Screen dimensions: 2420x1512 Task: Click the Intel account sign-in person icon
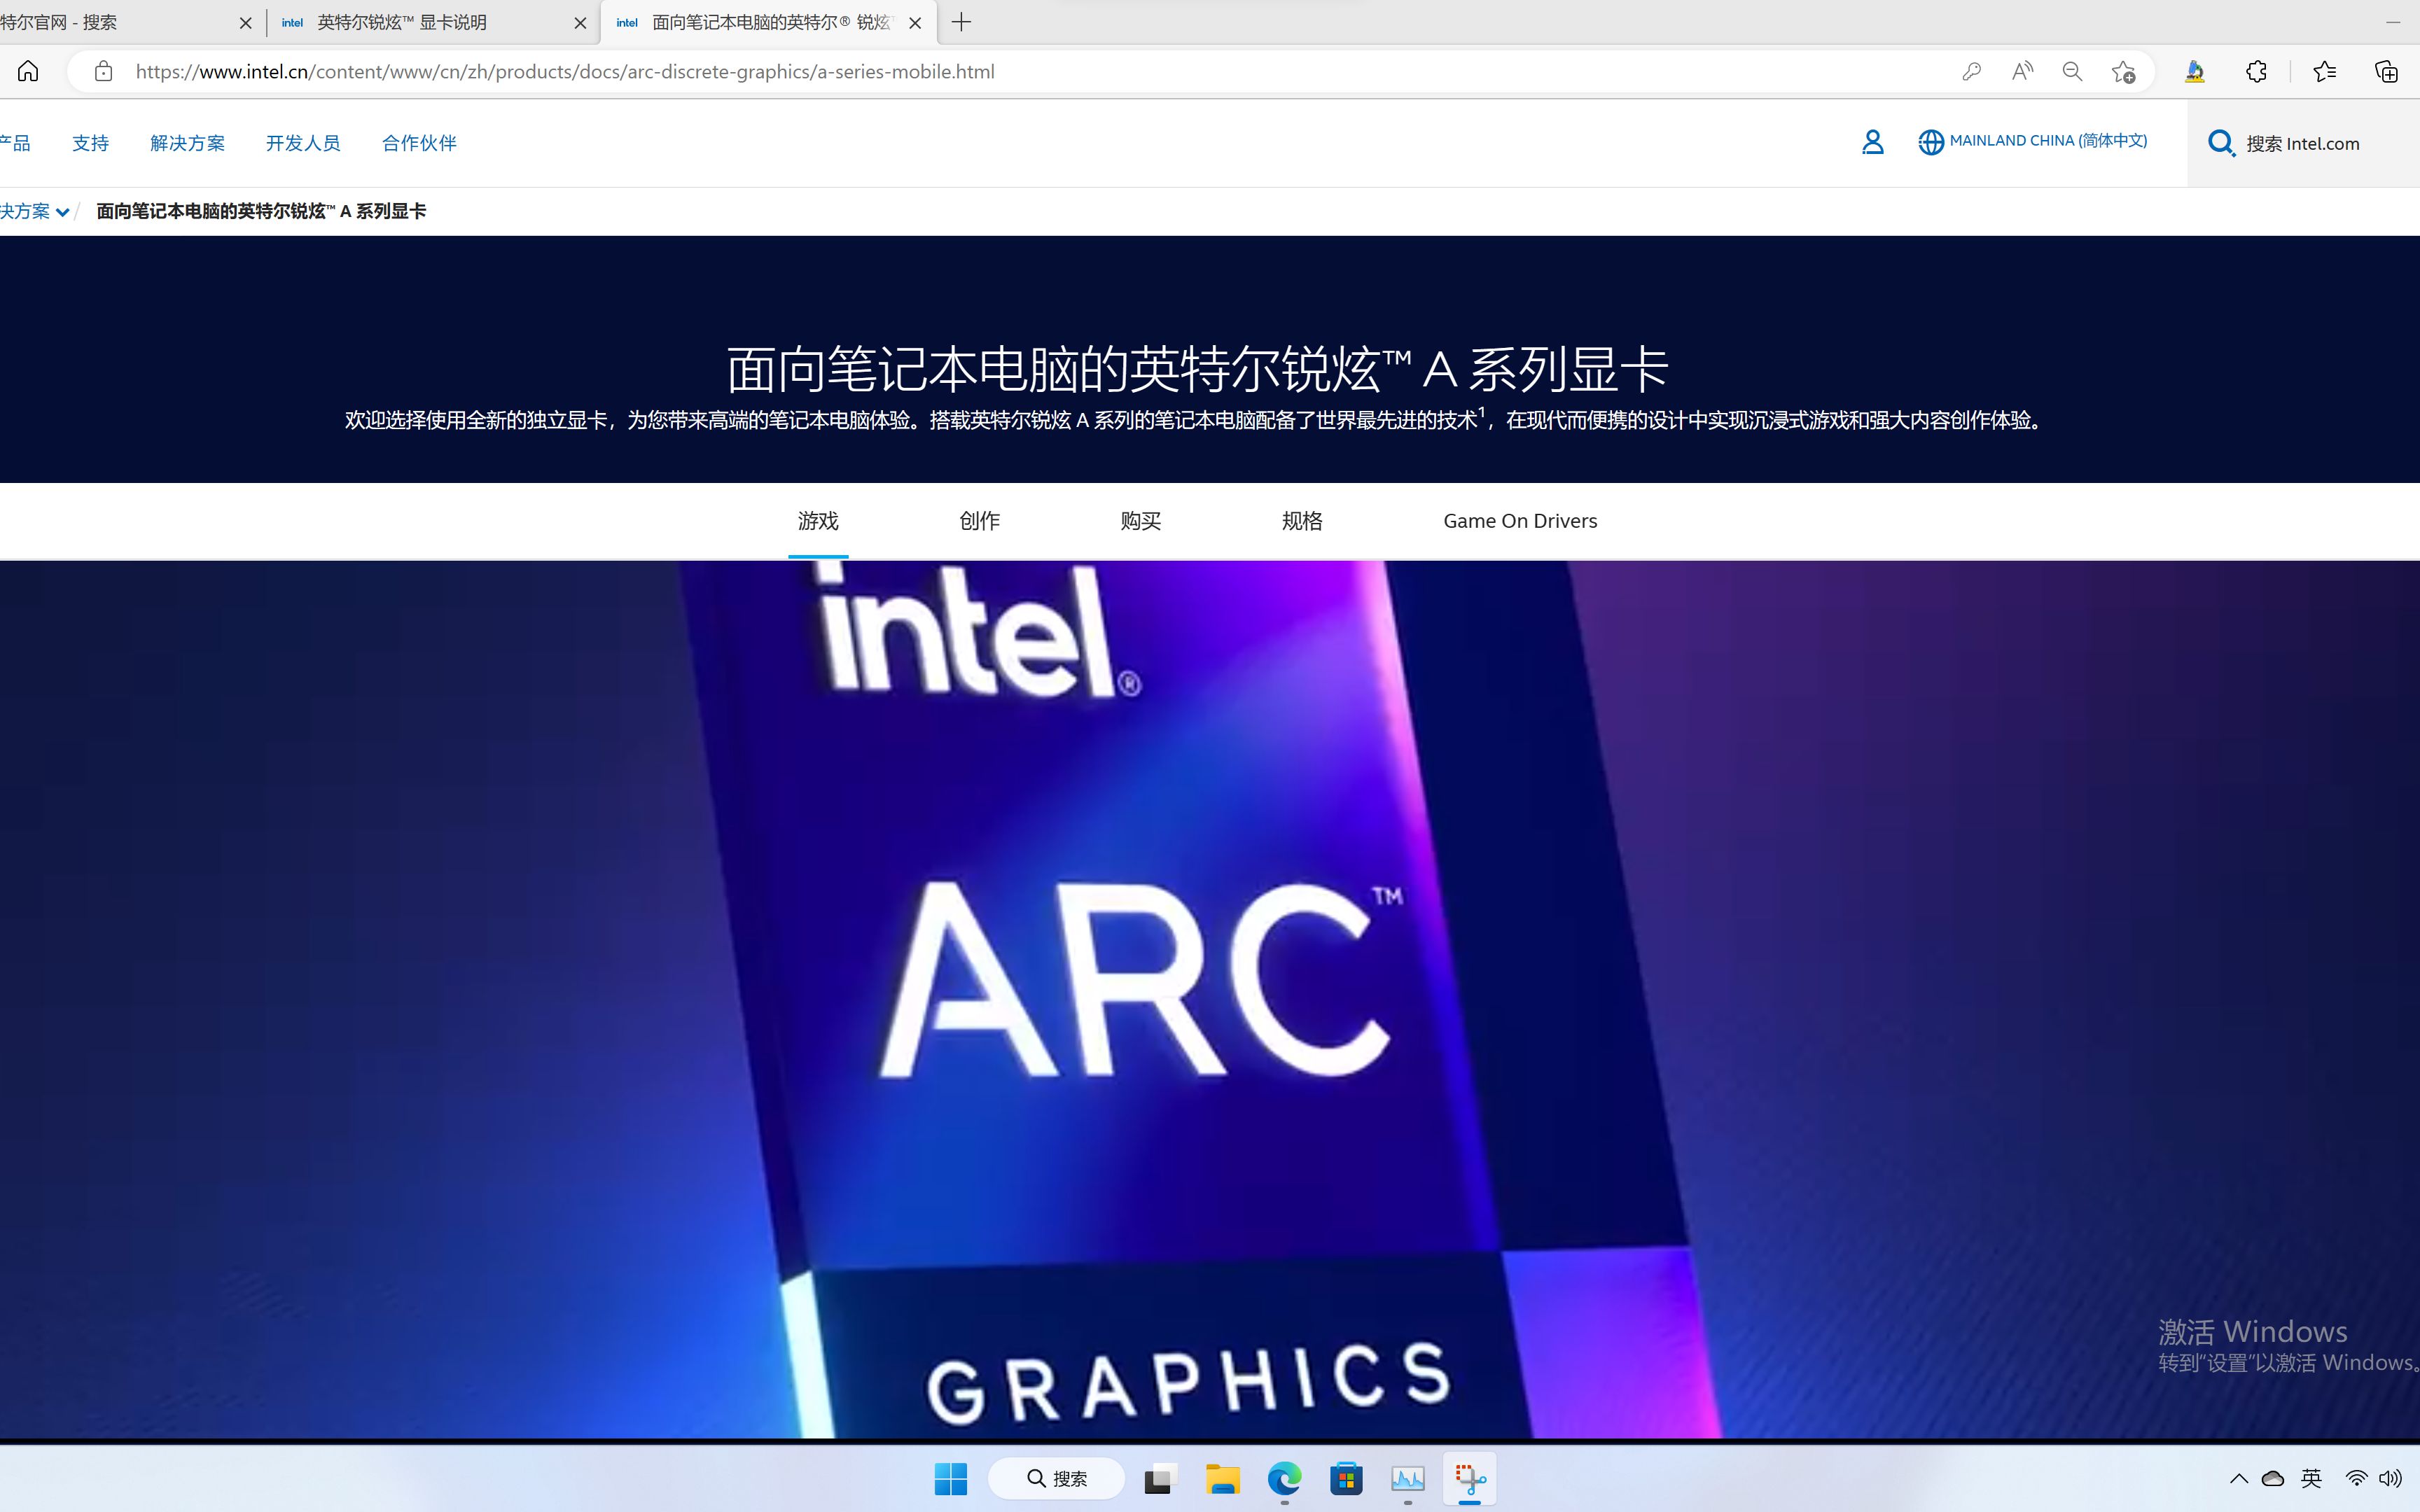tap(1872, 142)
